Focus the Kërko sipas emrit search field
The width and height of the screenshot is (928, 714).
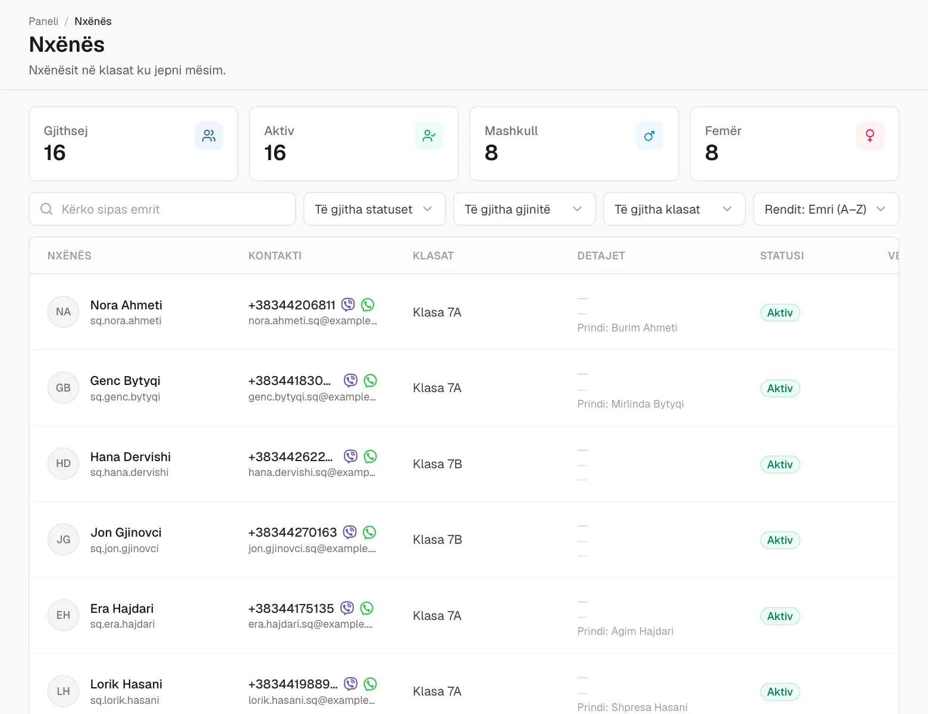[162, 209]
